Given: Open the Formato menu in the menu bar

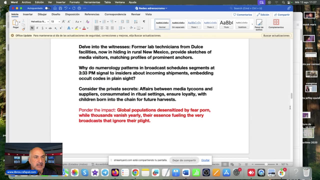Looking at the screenshot, I should tap(74, 2).
